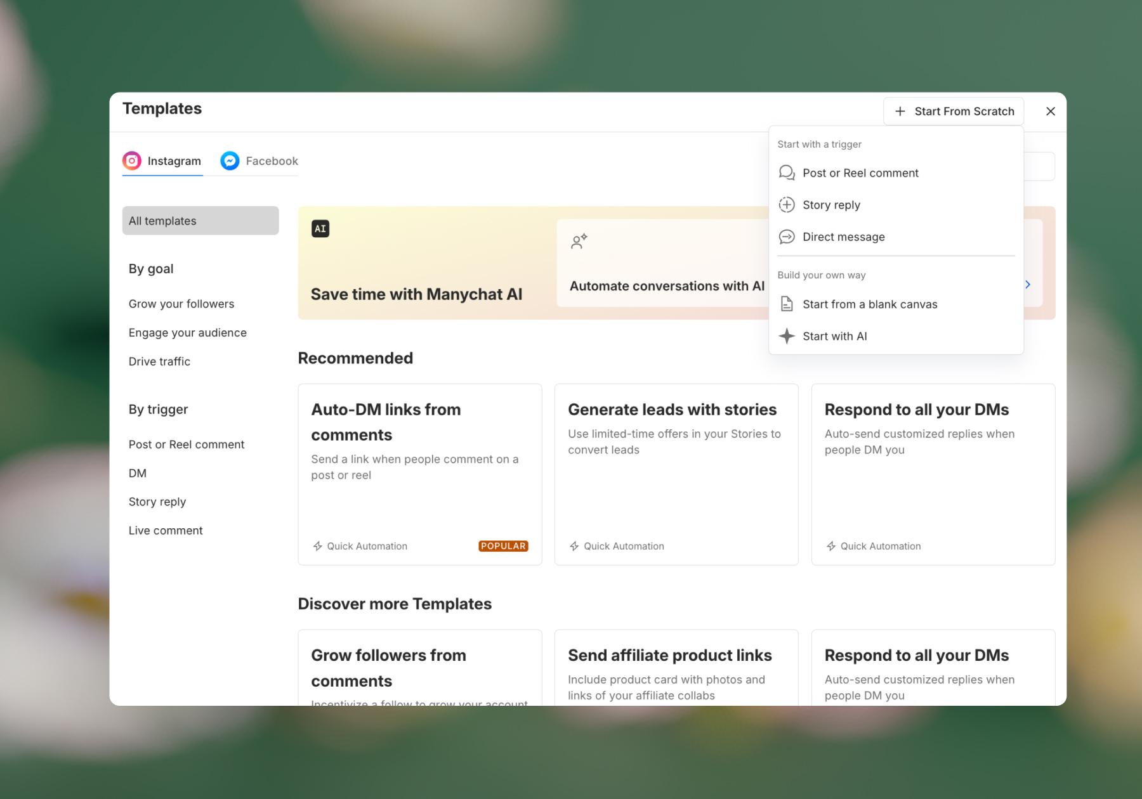Click lightning icon on Respond to all DMs card
1142x799 pixels.
[x=831, y=546]
